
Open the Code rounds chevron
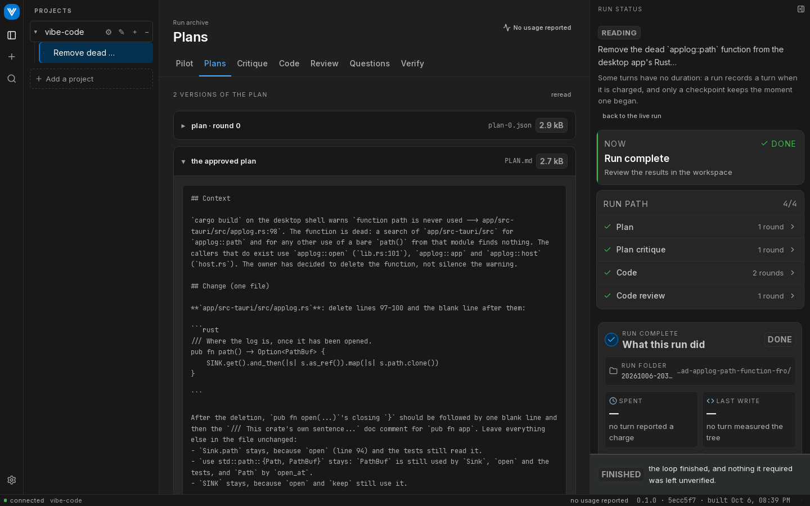click(x=793, y=273)
